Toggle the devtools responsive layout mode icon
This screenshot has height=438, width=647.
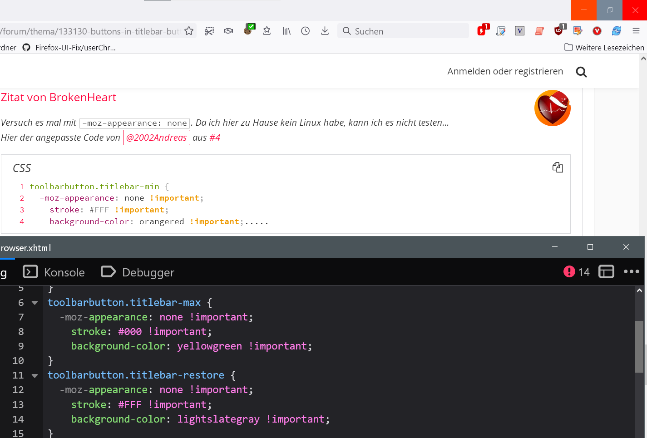tap(606, 272)
